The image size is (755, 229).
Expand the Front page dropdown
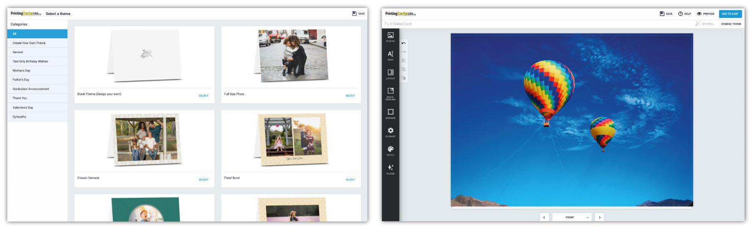point(572,217)
